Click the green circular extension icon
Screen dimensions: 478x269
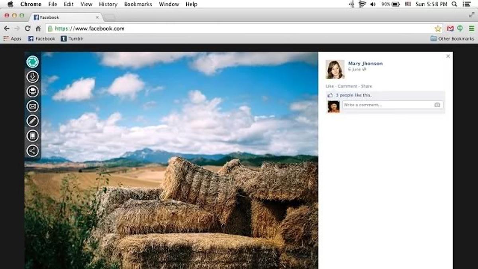[460, 28]
